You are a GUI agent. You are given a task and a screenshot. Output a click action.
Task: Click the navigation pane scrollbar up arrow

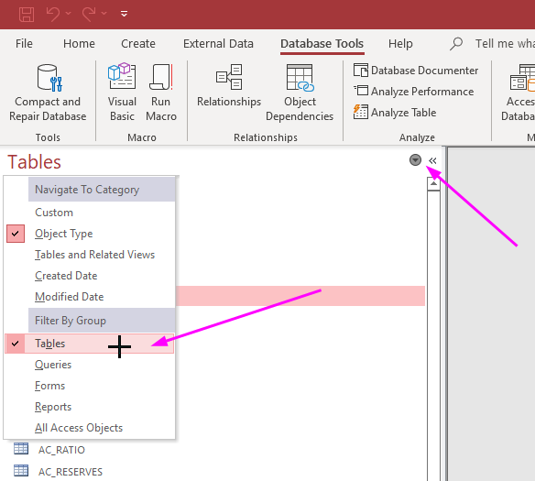pyautogui.click(x=433, y=184)
